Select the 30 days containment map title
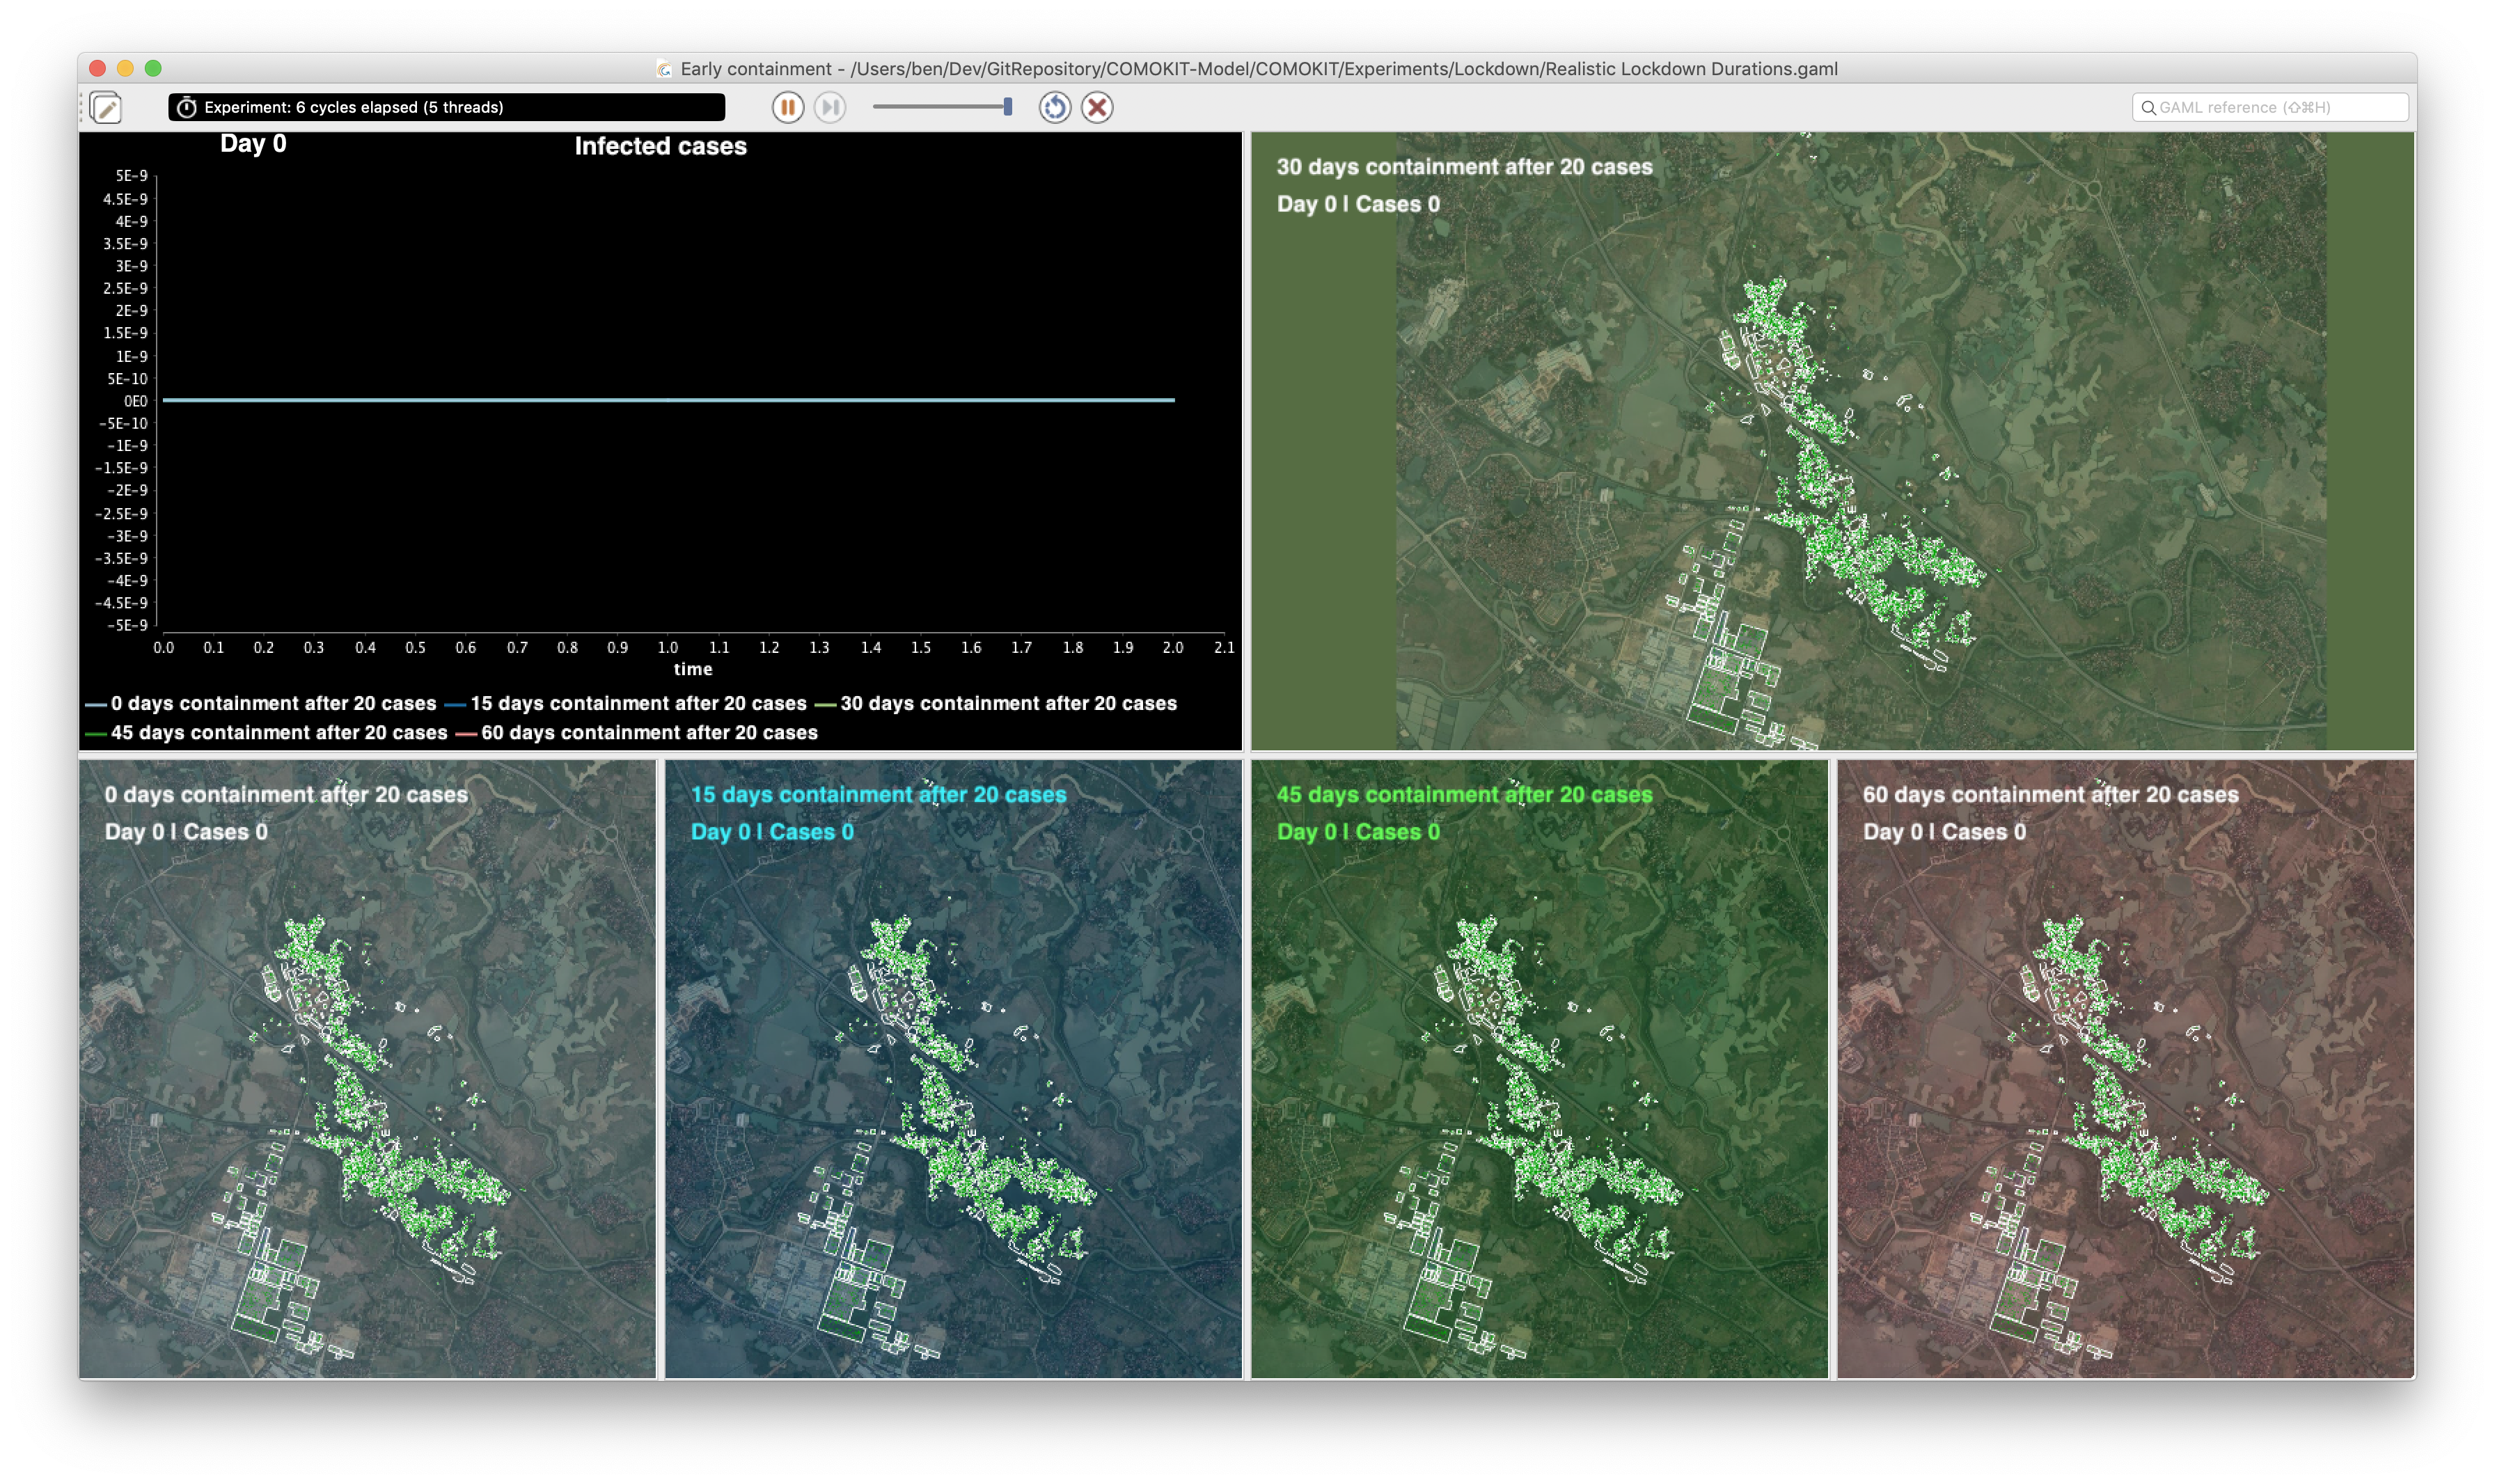Image resolution: width=2495 pixels, height=1484 pixels. [x=1464, y=167]
